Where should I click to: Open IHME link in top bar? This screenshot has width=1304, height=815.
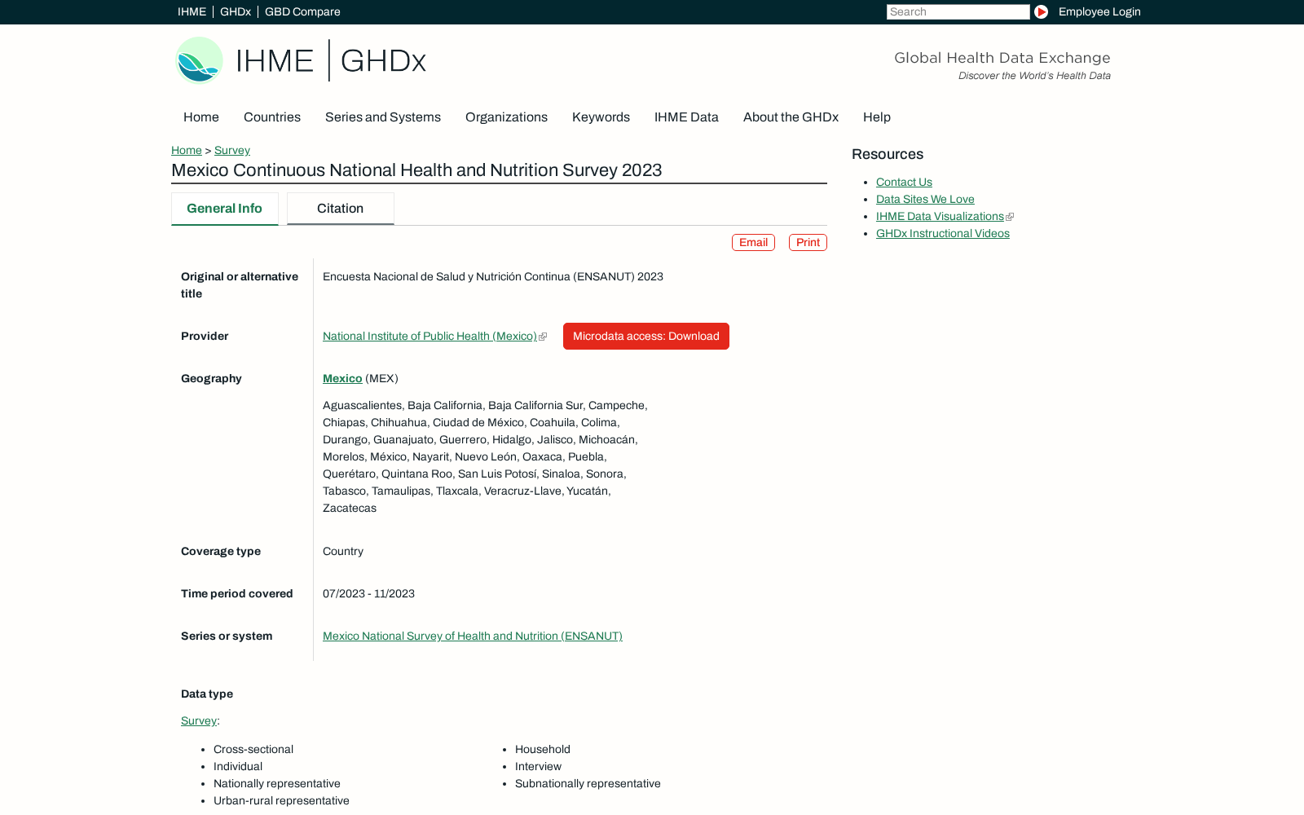tap(192, 11)
